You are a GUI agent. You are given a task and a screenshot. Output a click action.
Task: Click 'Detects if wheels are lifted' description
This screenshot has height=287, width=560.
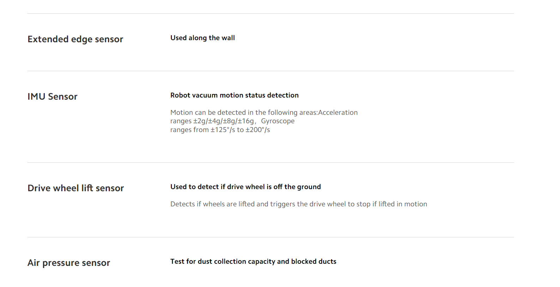coord(299,204)
